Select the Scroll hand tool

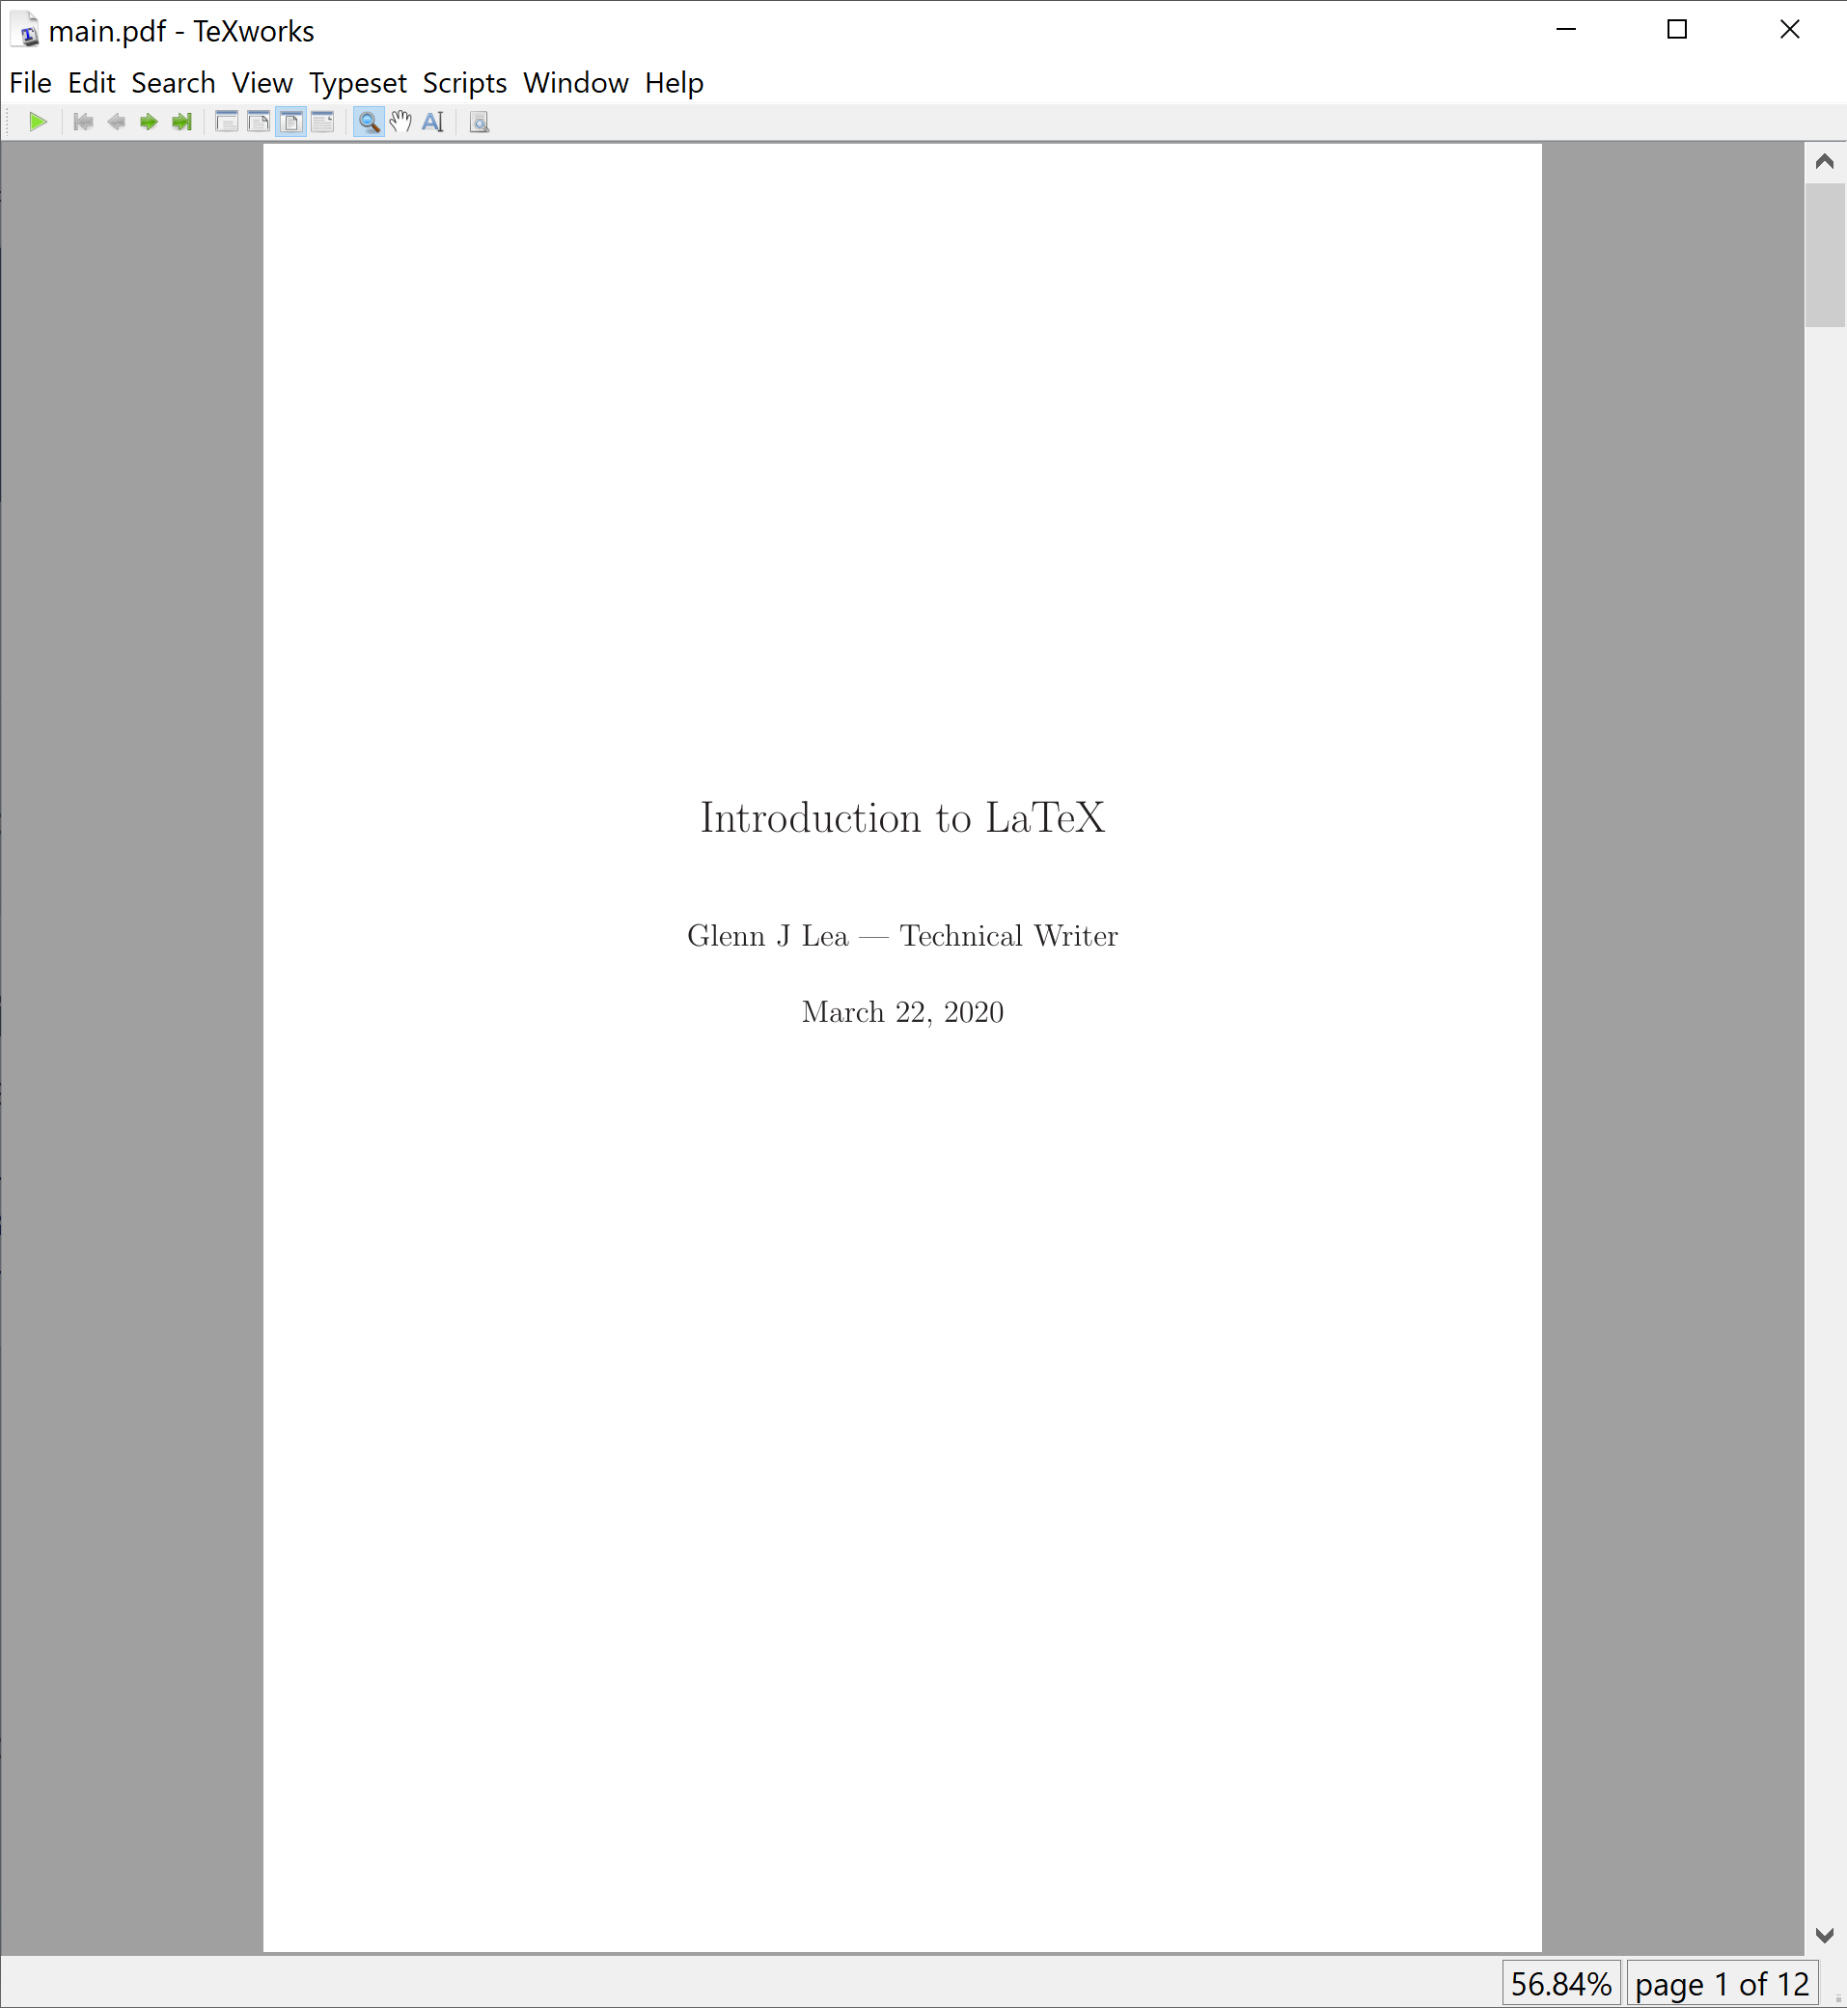click(400, 122)
